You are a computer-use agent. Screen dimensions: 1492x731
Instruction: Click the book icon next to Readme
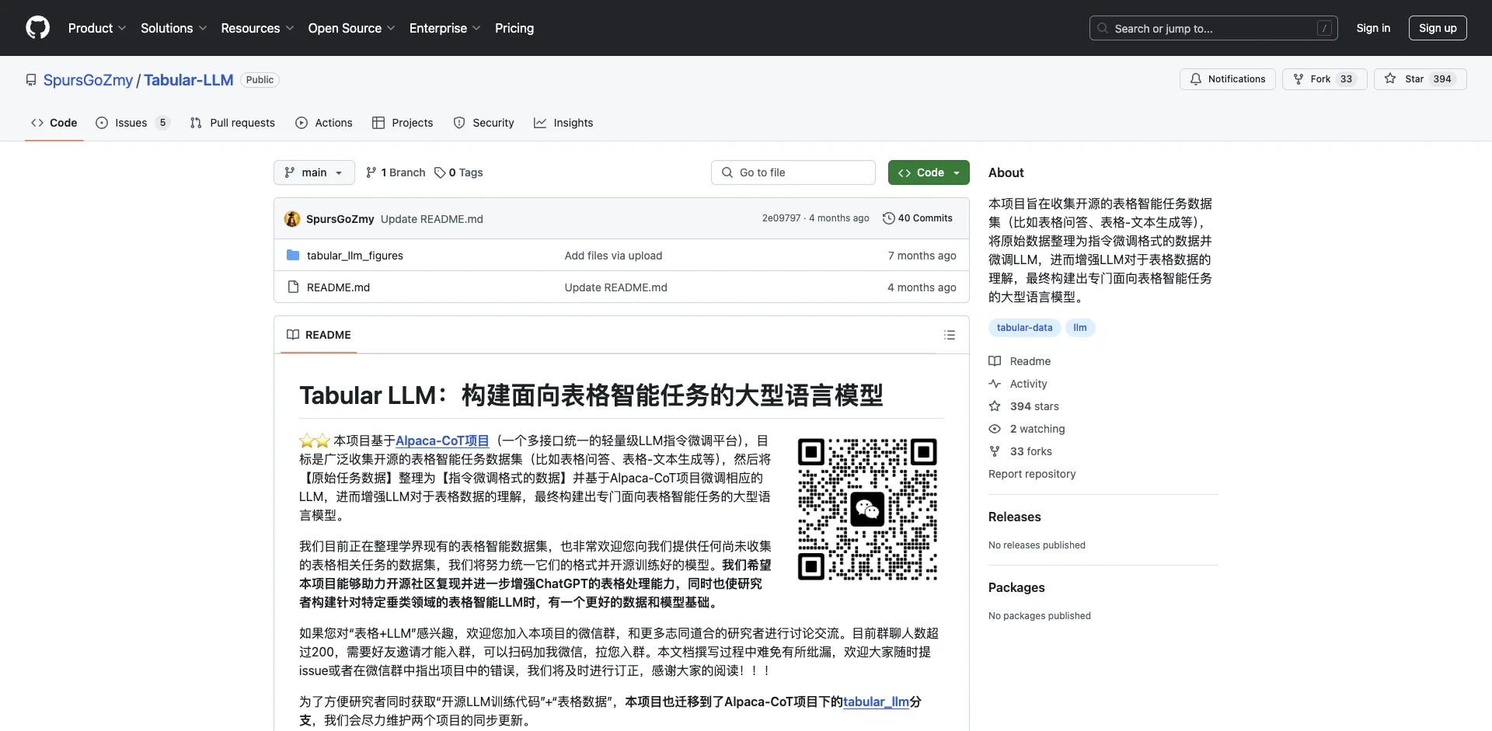995,361
